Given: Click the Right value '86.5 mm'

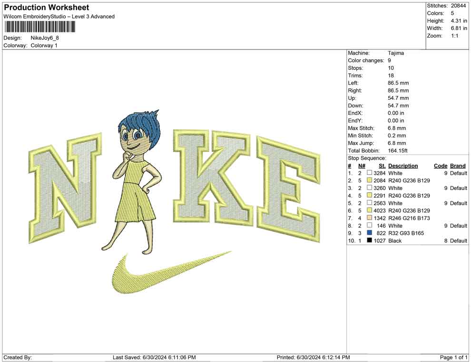Looking at the screenshot, I should [x=398, y=90].
